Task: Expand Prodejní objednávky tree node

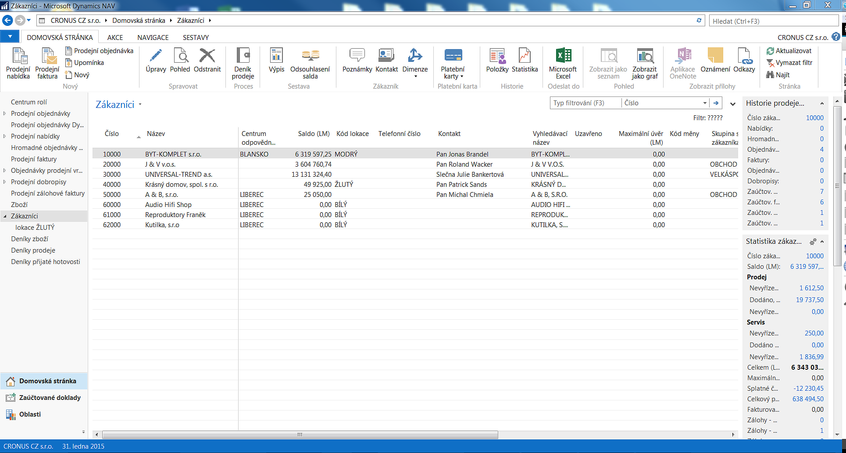Action: [x=4, y=114]
